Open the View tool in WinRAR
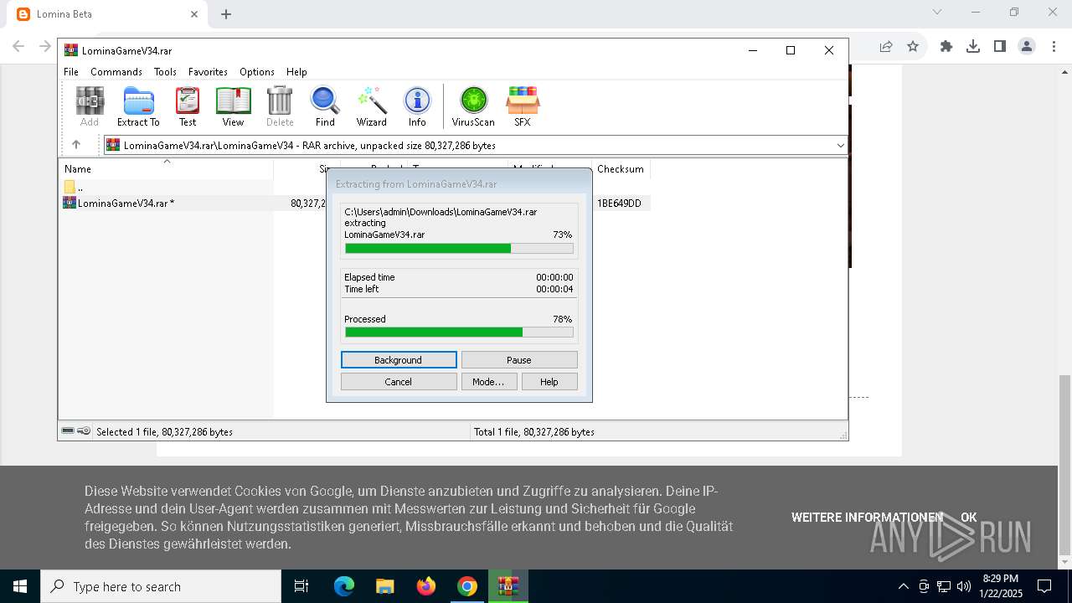 coord(233,106)
